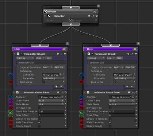
Task: Open Logical Condition And dropdown on Idle node
Action: (x=47, y=67)
